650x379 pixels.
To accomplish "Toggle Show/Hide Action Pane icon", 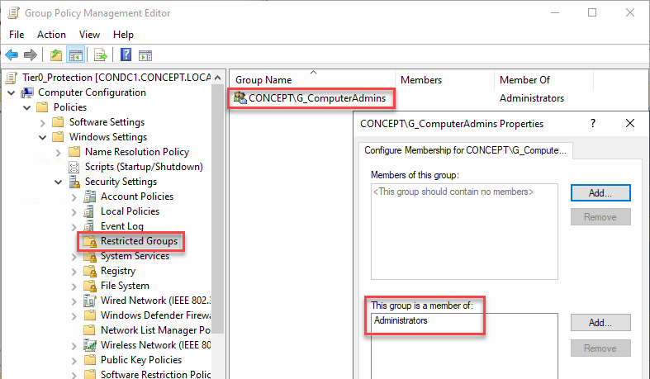I will [145, 55].
